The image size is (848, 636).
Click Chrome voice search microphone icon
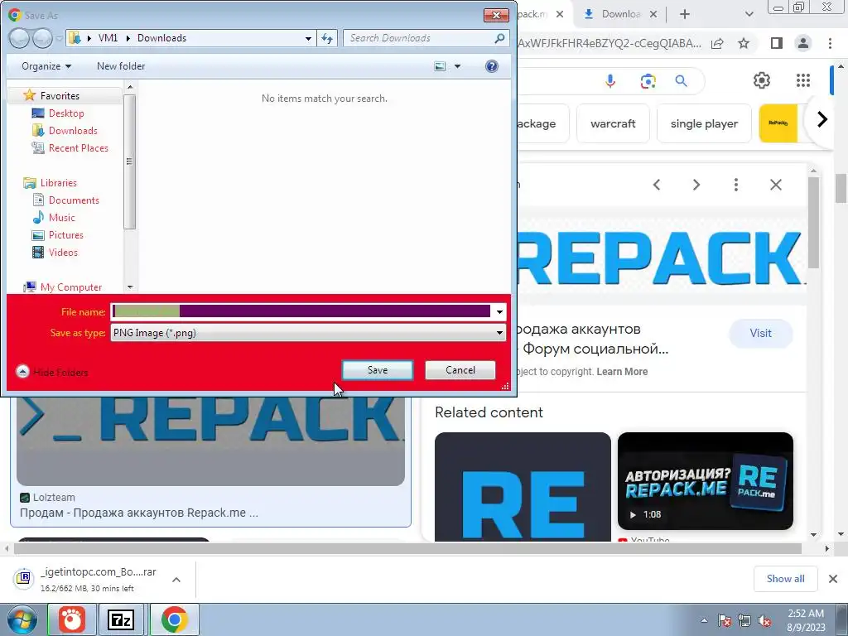pyautogui.click(x=610, y=81)
